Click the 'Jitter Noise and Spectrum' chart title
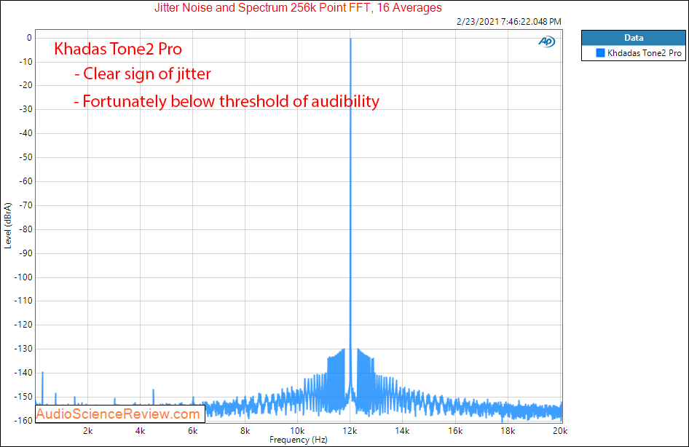 (298, 8)
